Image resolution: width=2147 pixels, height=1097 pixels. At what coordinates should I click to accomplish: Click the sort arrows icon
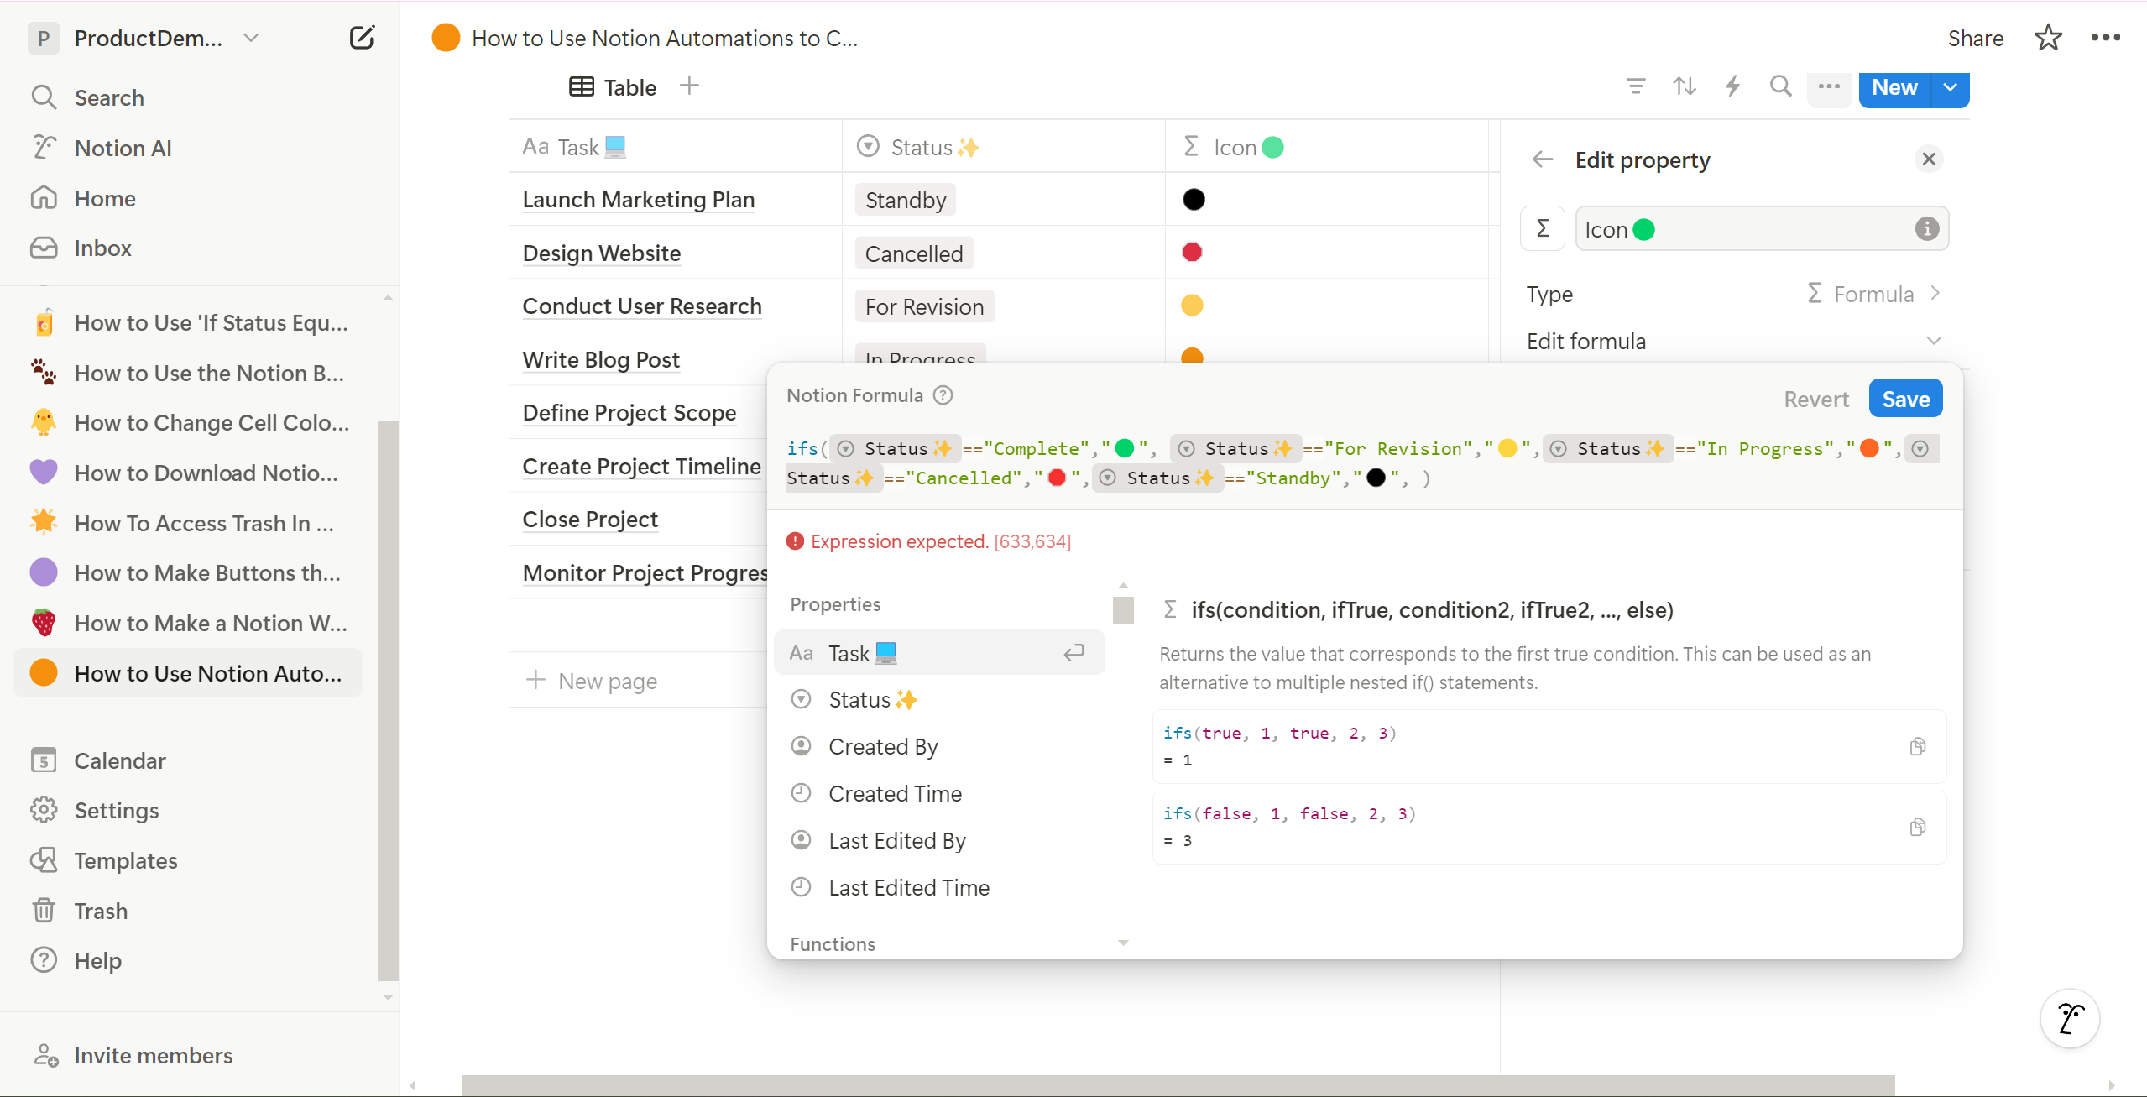pyautogui.click(x=1684, y=86)
